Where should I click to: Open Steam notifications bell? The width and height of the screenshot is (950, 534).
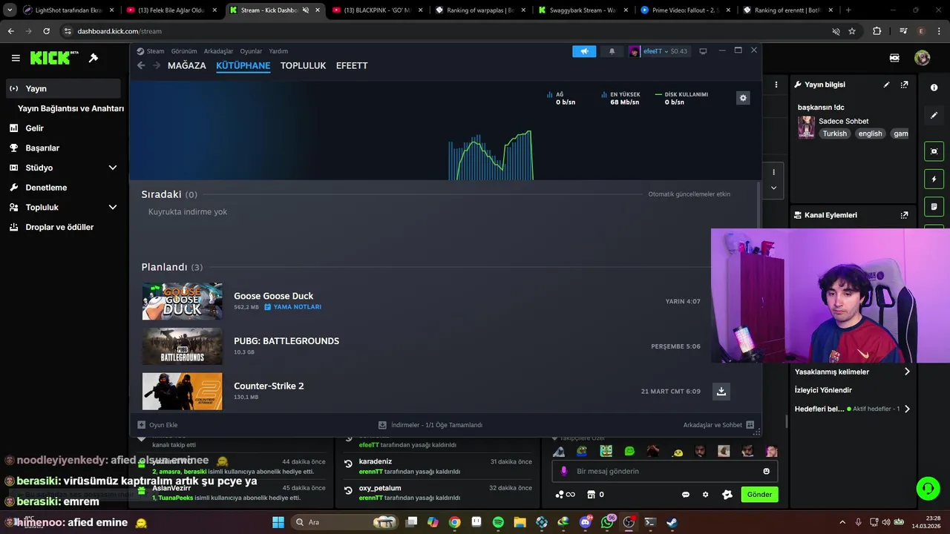[x=612, y=51]
